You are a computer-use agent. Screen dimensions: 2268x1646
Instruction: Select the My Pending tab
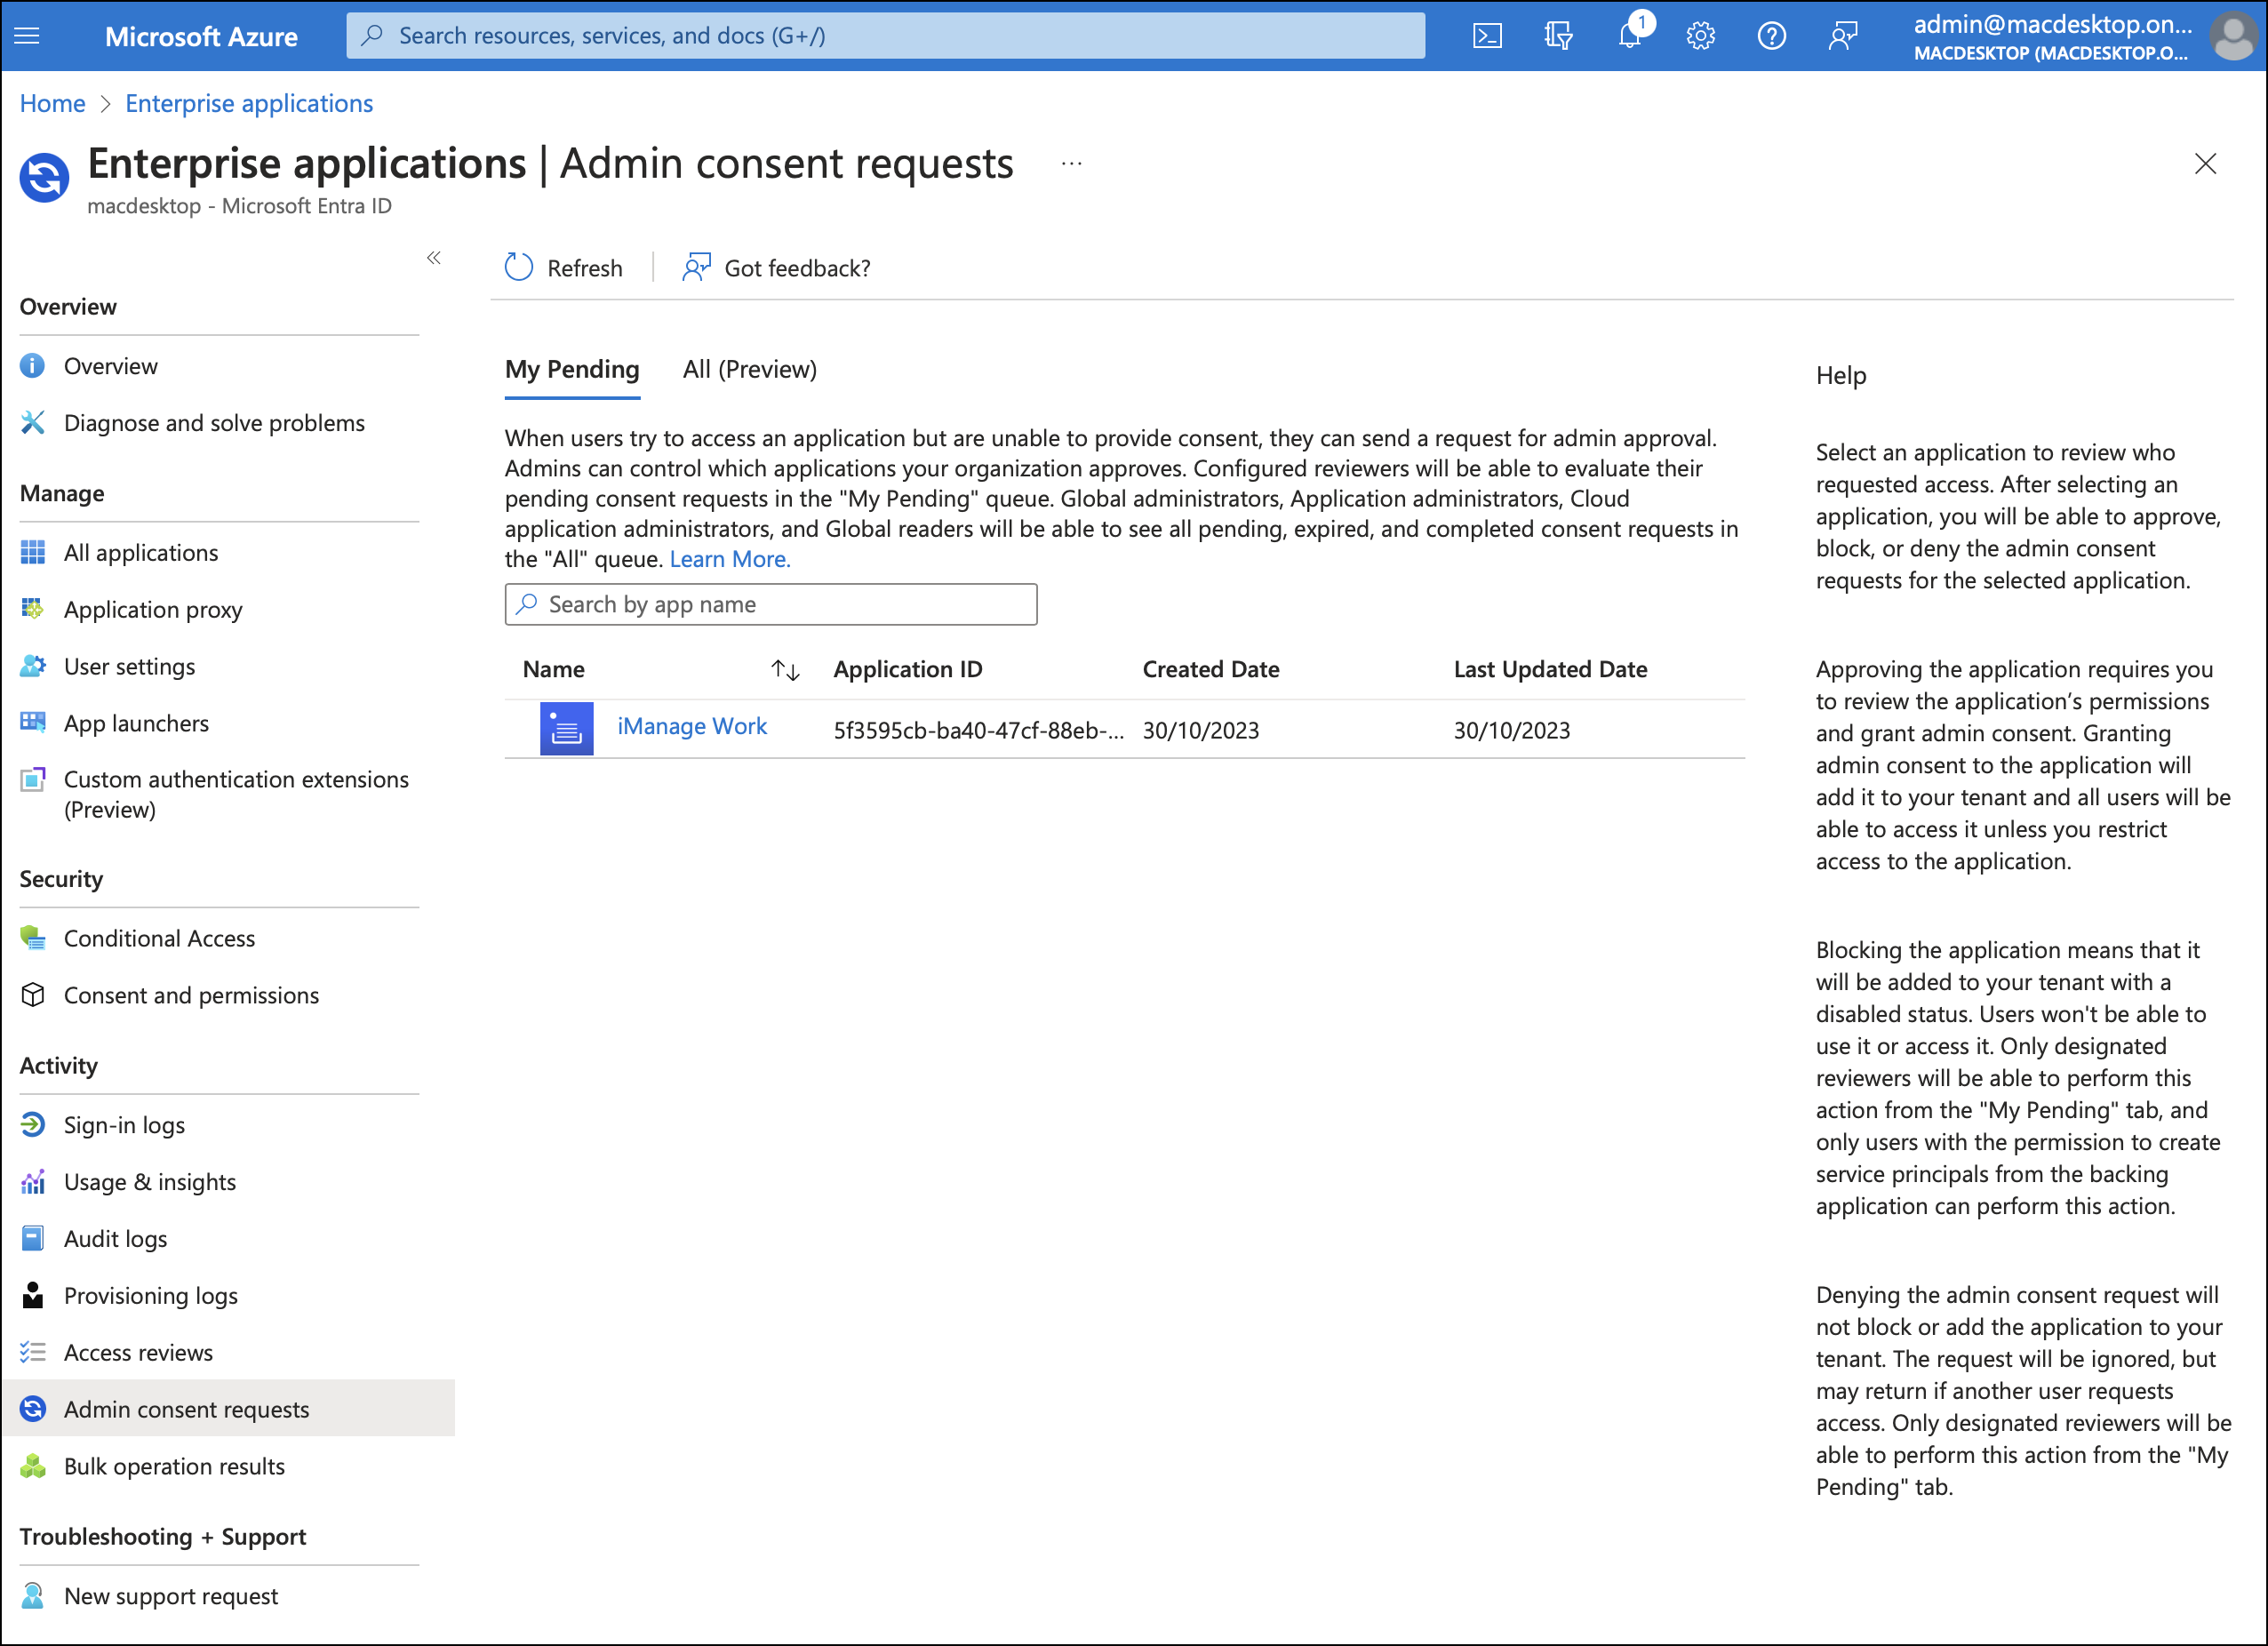[571, 369]
